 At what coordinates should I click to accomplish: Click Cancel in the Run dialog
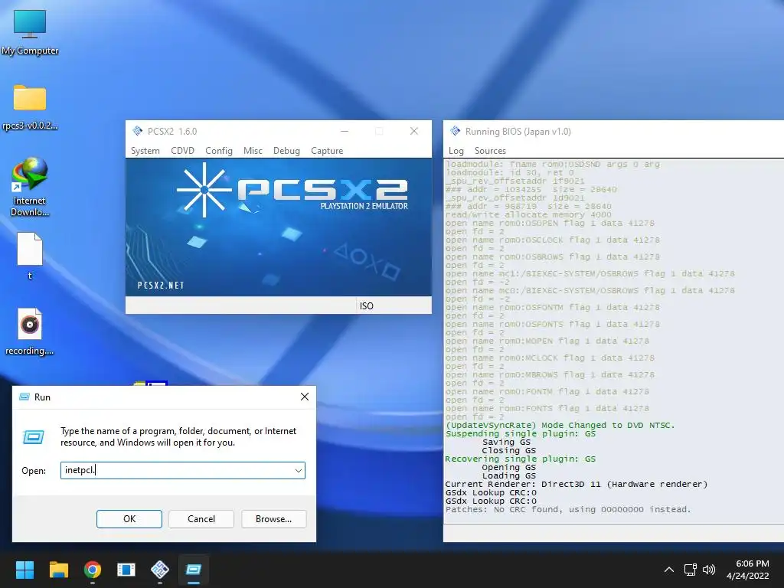tap(201, 519)
